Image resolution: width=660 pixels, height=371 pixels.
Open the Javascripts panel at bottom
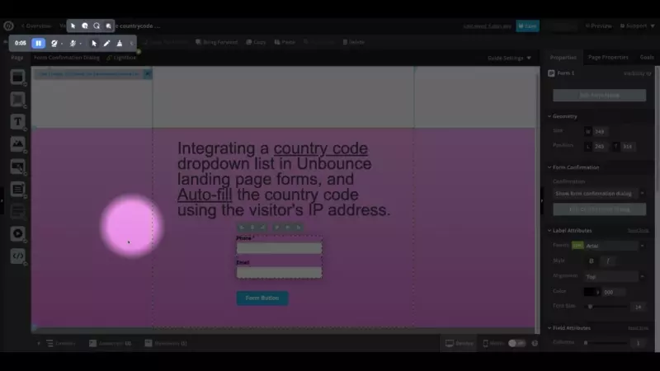pos(111,344)
